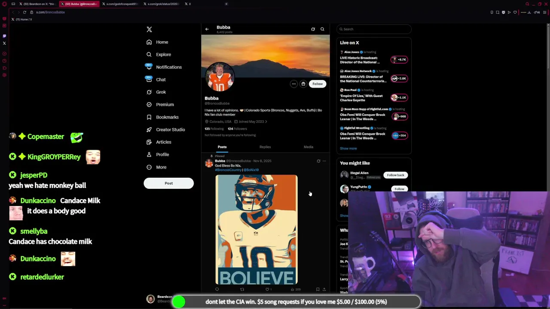Click the Creator Studio sidebar icon
Viewport: 550px width, 309px height.
tap(149, 129)
